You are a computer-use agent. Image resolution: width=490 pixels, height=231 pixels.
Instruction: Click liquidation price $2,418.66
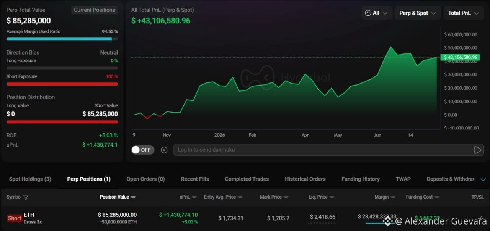(323, 217)
